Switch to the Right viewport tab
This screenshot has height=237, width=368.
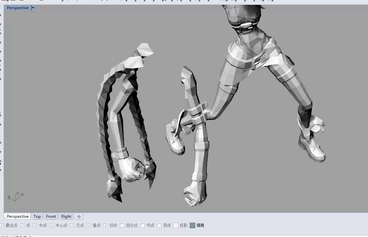click(66, 216)
